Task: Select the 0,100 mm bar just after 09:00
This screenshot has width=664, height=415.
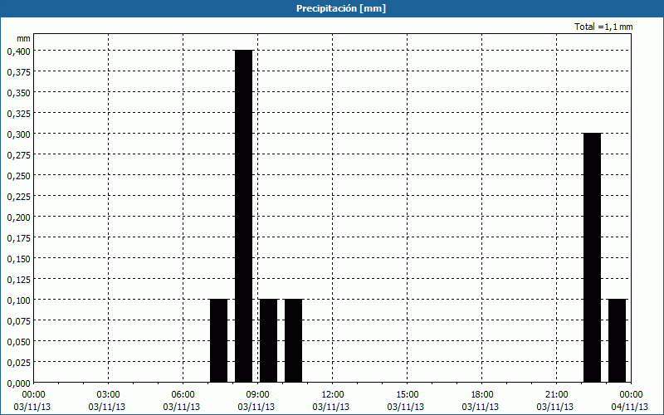Action: [268, 340]
